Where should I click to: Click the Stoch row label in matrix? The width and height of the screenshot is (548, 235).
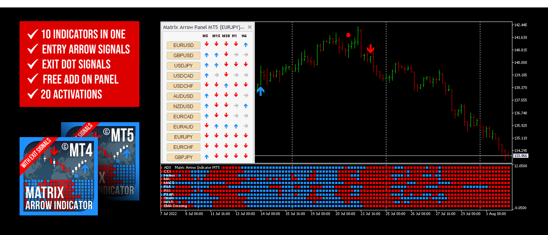click(x=169, y=198)
